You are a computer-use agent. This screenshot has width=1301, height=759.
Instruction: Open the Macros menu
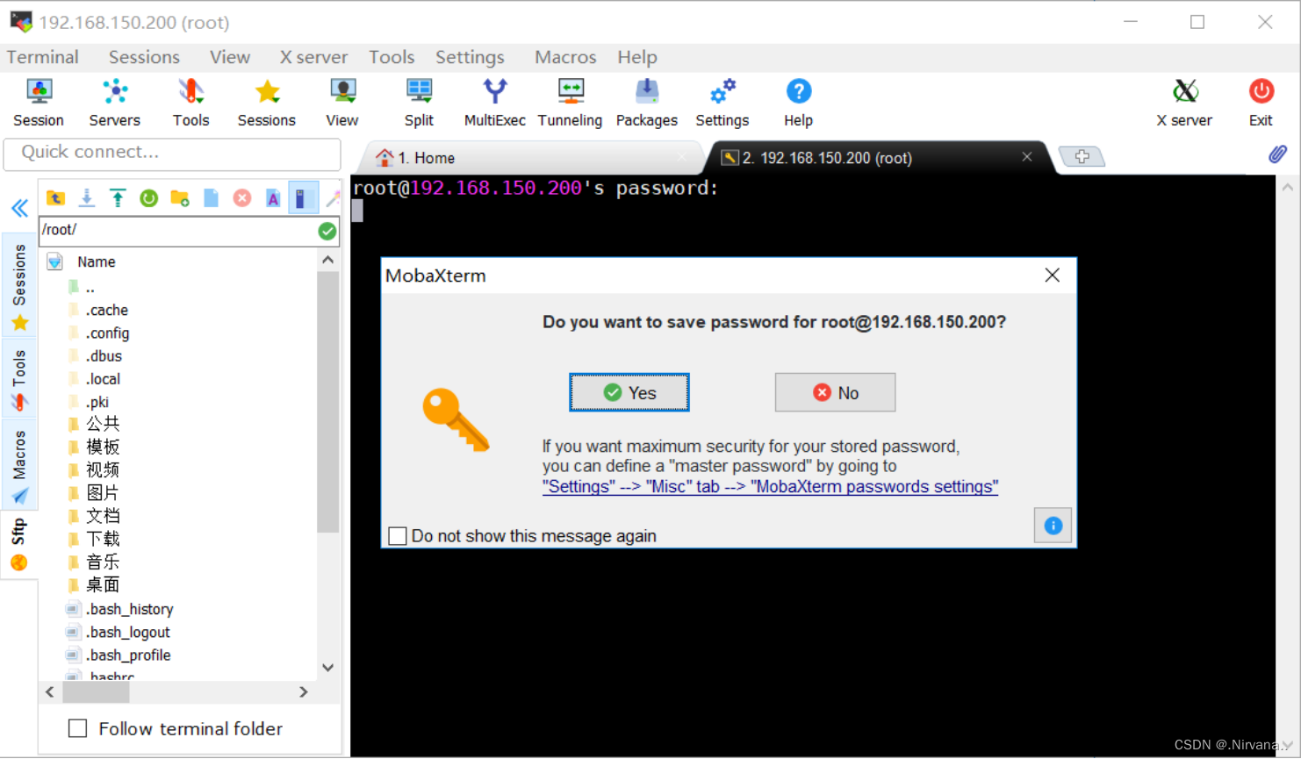(x=565, y=57)
